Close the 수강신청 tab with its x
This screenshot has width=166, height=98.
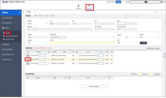point(35,12)
